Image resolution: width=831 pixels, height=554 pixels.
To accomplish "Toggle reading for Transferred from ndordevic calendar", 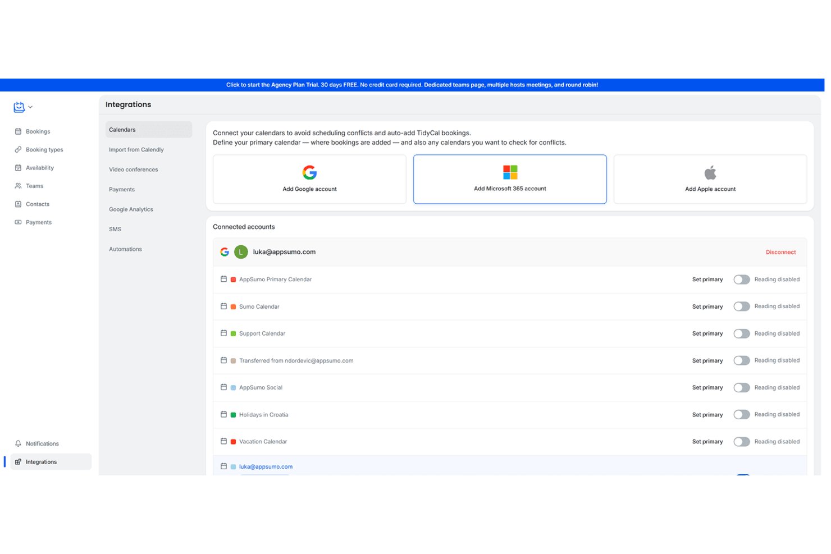I will click(741, 360).
